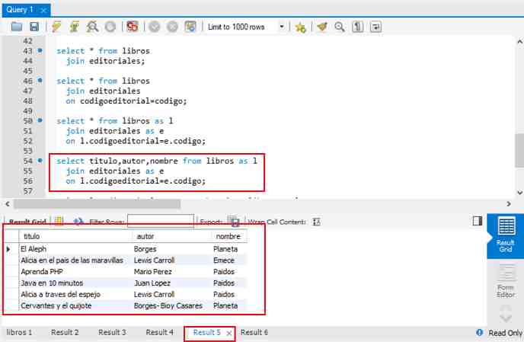Switch to the Result 2 tab

click(x=65, y=332)
